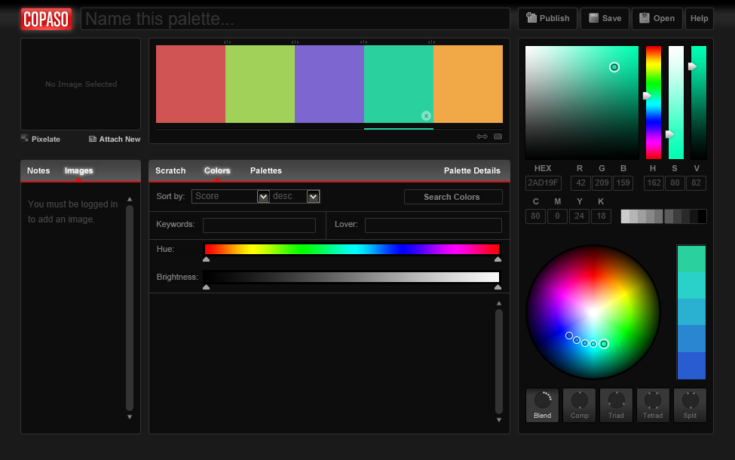Click the palette name input field
Viewport: 735px width, 460px height.
[x=294, y=18]
